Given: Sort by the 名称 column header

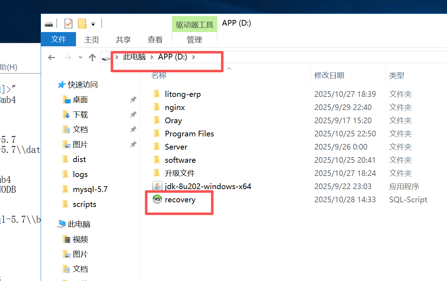Looking at the screenshot, I should point(159,75).
